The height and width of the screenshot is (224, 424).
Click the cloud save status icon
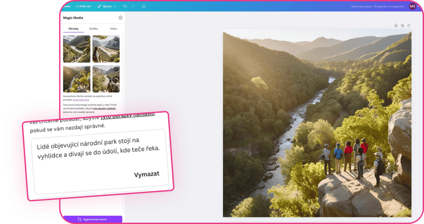(x=144, y=6)
